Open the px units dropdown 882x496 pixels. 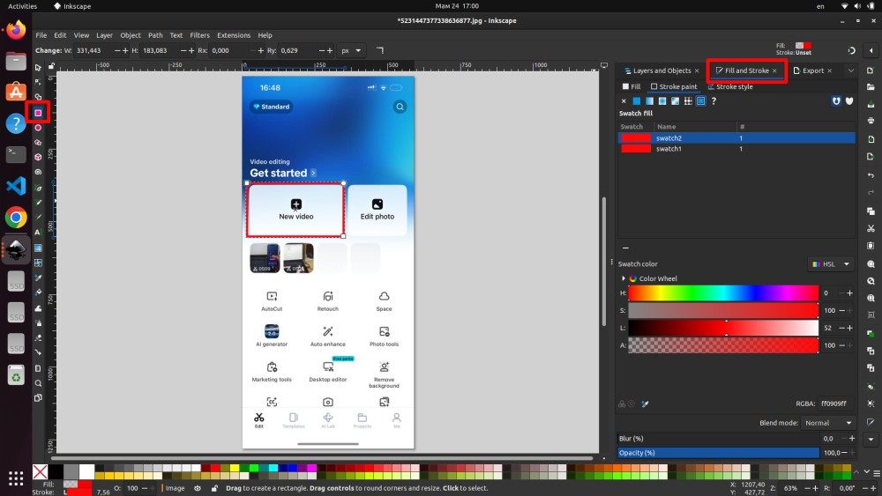pos(351,50)
